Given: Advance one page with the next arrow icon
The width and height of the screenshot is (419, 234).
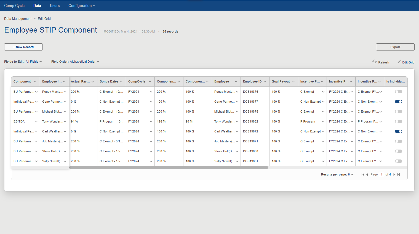Looking at the screenshot, I should coord(394,174).
